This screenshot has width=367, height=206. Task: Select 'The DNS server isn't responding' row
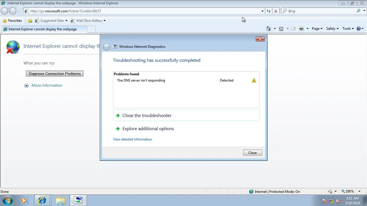[x=186, y=80]
